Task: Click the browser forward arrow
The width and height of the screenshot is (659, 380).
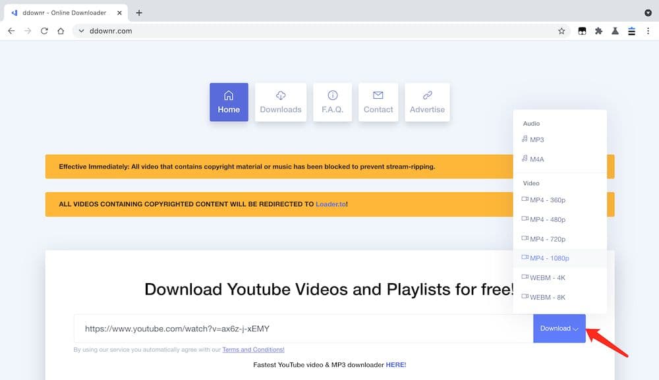Action: 28,31
